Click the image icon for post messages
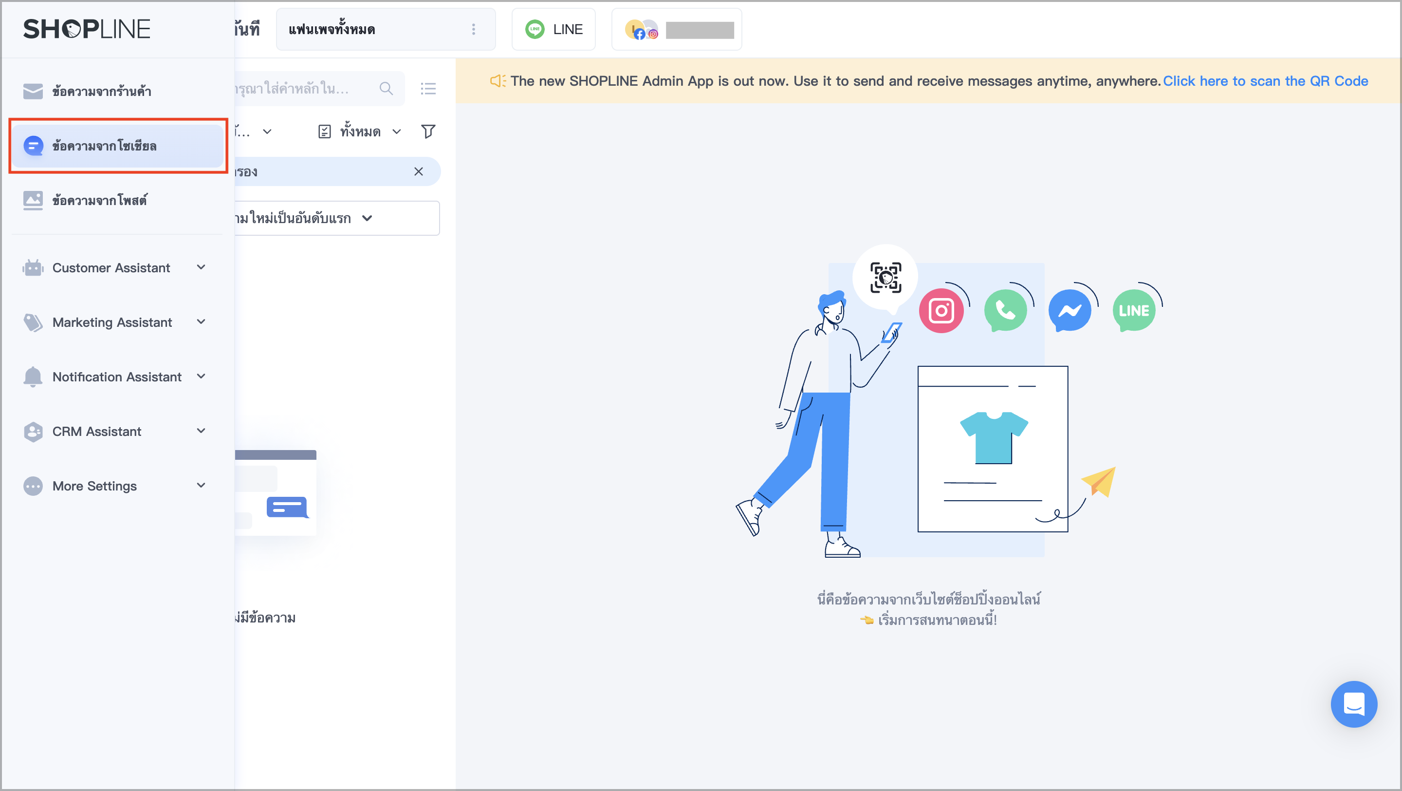1402x791 pixels. pos(33,200)
